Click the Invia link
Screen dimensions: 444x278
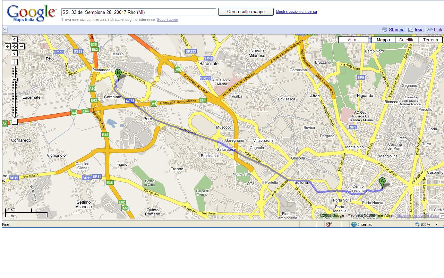pos(419,30)
